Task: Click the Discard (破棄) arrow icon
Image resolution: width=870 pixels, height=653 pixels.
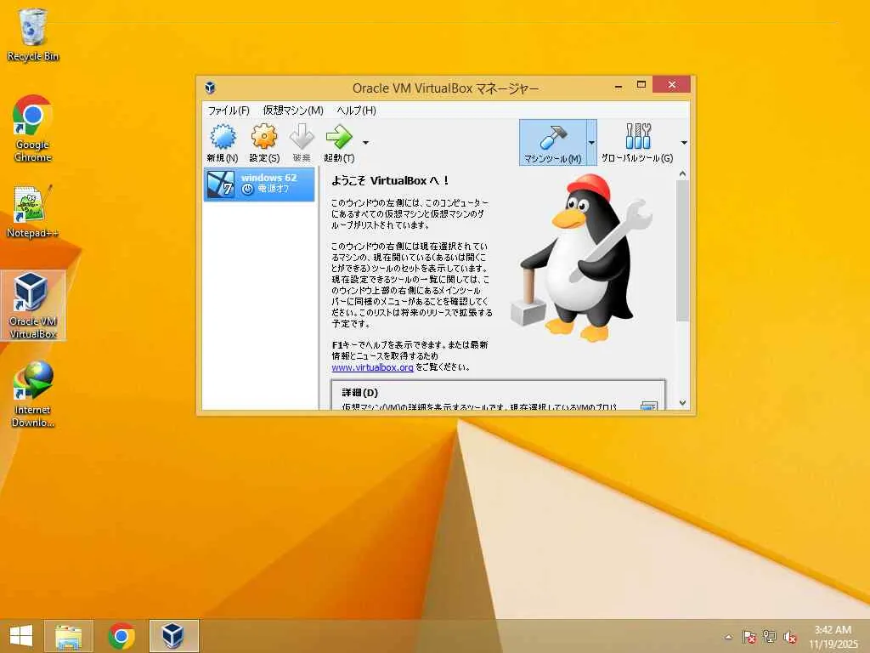Action: (302, 143)
